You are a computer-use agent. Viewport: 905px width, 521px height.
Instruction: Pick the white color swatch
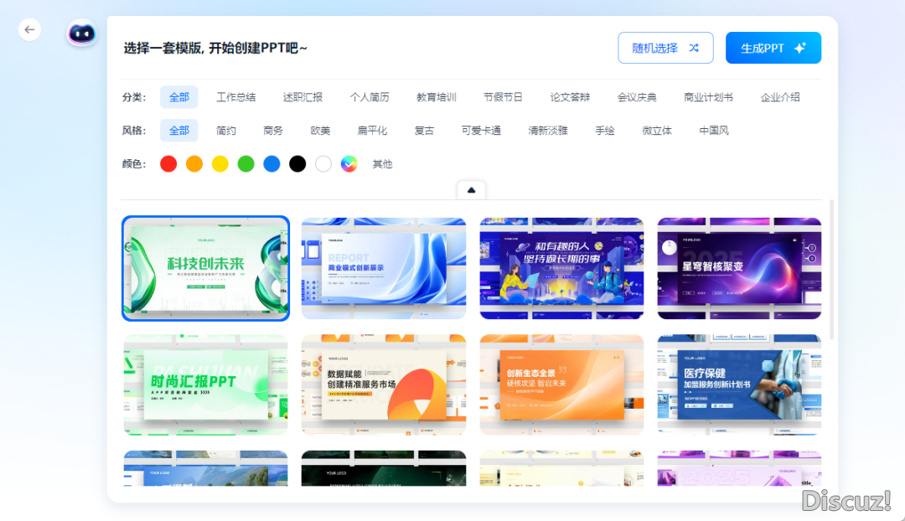tap(323, 164)
